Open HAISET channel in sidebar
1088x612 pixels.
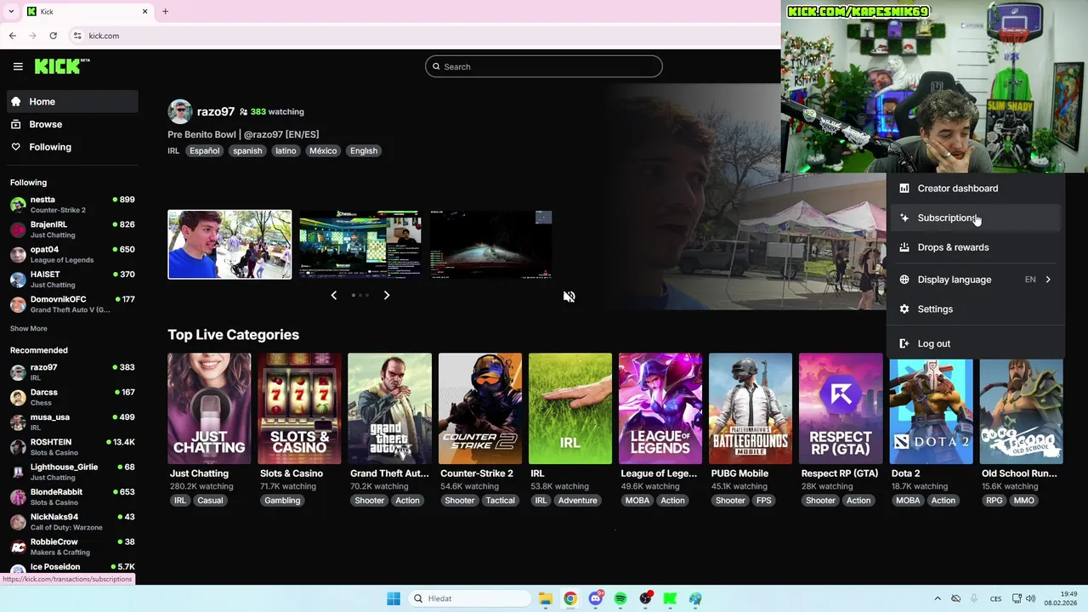pyautogui.click(x=72, y=280)
